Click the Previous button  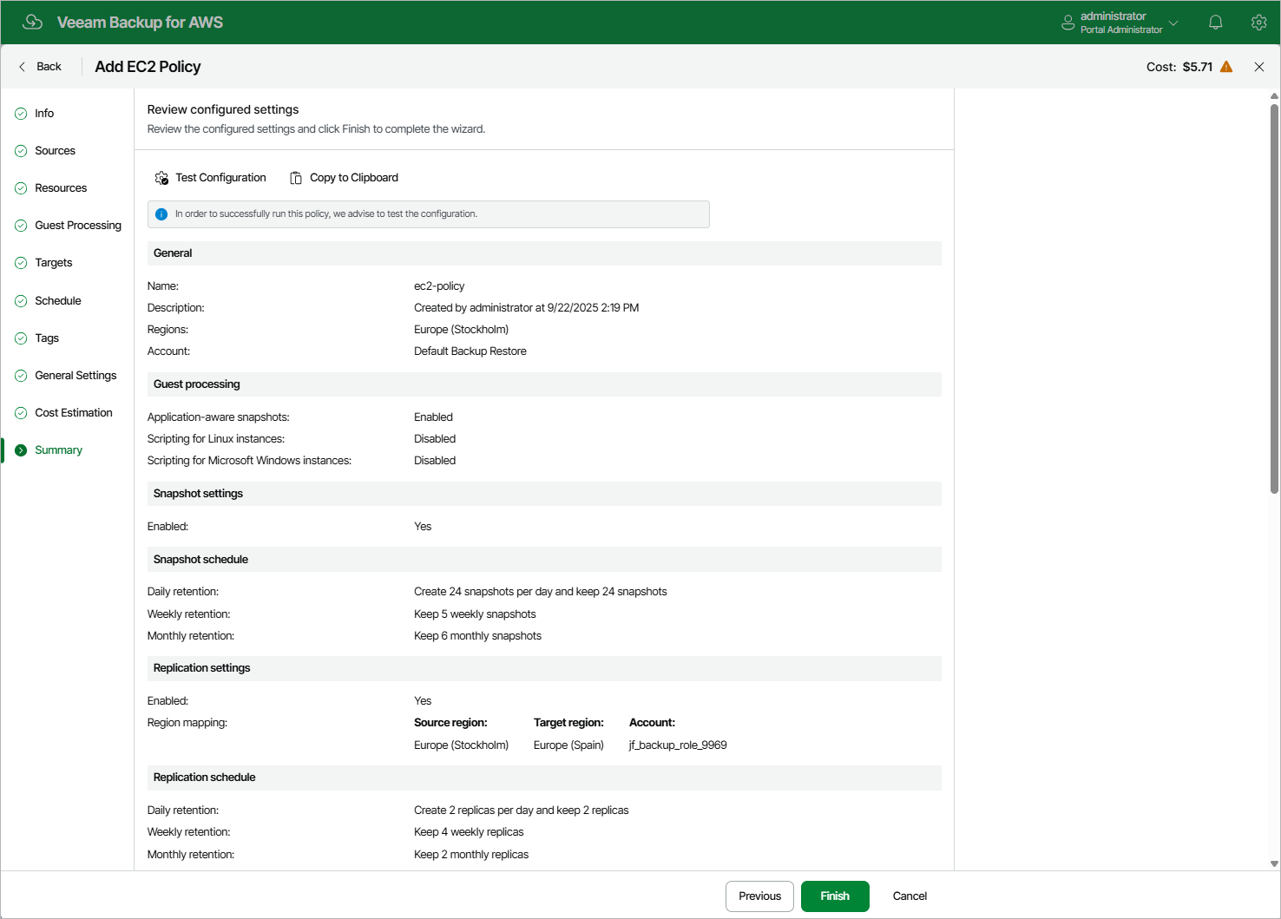click(759, 896)
